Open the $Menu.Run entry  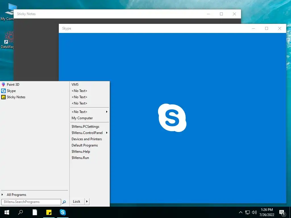point(90,158)
